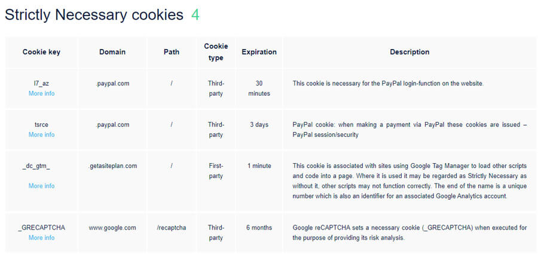Screen dimensions: 538x254
Task: Open More info for _dc_gtm_ cookie
Action: point(41,186)
